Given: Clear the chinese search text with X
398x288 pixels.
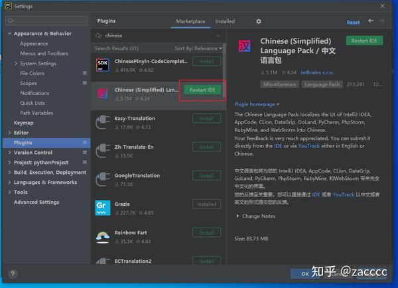Looking at the screenshot, I should point(218,36).
